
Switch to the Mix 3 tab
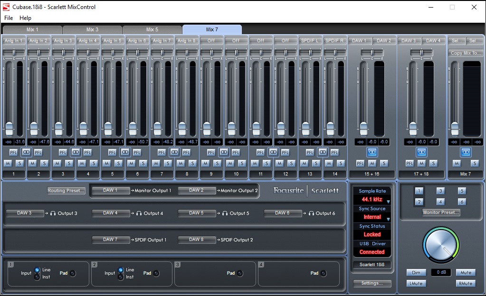(x=92, y=29)
